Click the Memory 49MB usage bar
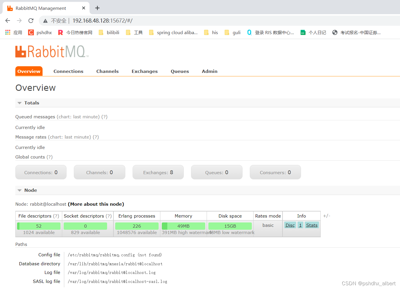The width and height of the screenshot is (400, 289). (x=184, y=226)
